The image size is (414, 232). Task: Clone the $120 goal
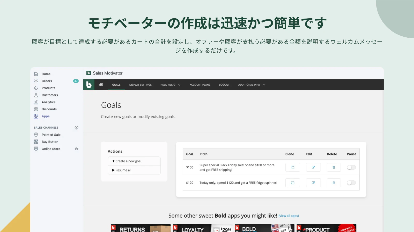point(293,183)
